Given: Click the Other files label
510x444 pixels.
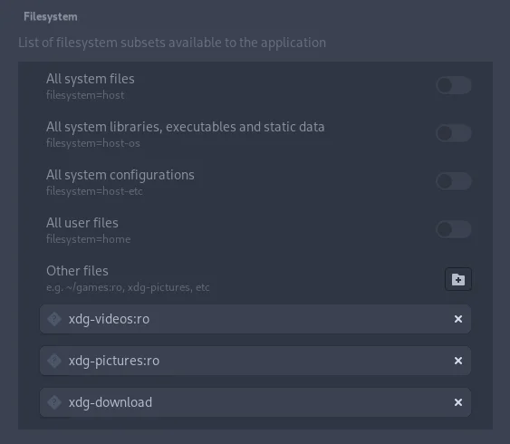Looking at the screenshot, I should point(77,271).
